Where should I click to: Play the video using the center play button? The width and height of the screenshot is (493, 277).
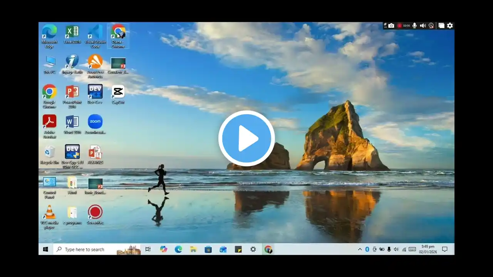coord(246,138)
